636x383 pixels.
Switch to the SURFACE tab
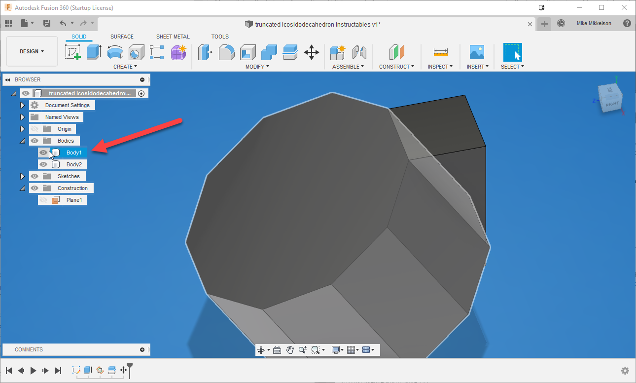[x=122, y=36]
